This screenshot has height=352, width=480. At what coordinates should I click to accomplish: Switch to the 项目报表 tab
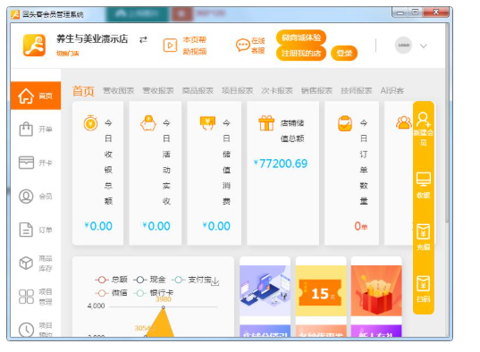[x=238, y=90]
